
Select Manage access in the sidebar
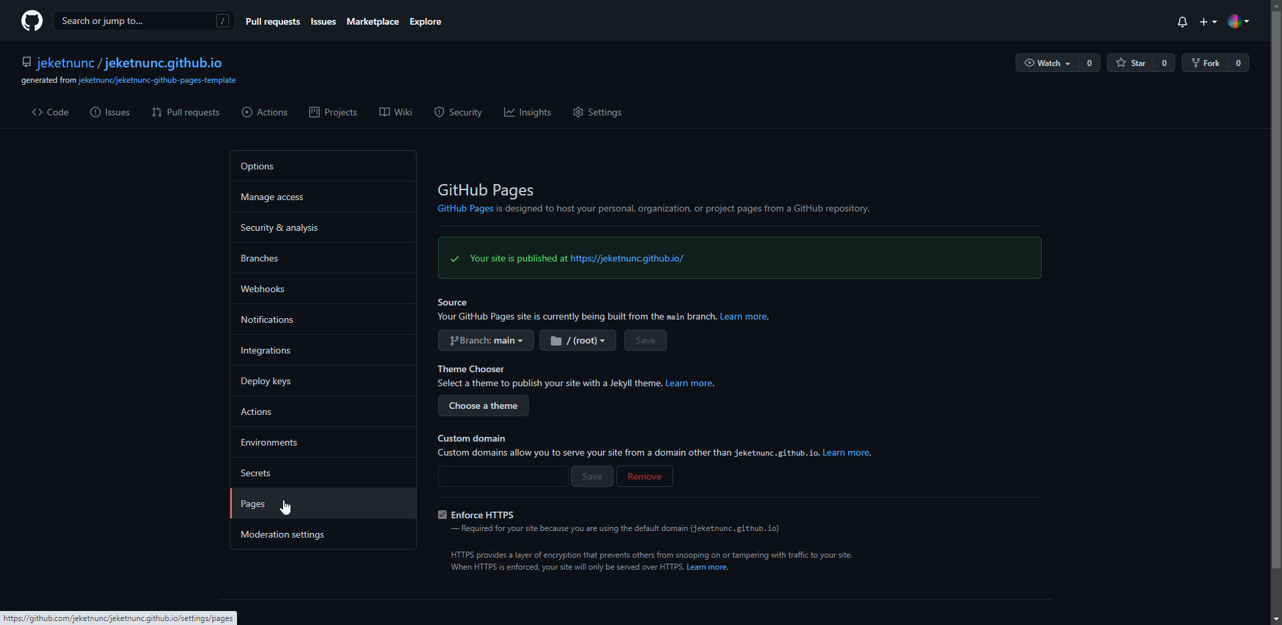click(323, 197)
